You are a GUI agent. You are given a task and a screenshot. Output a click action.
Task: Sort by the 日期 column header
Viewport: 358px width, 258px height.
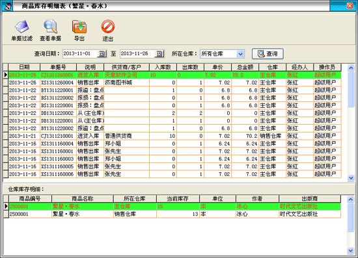(x=24, y=67)
